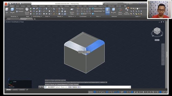172x96 pixels.
Task: Expand the Layers panel
Action: tap(138, 17)
